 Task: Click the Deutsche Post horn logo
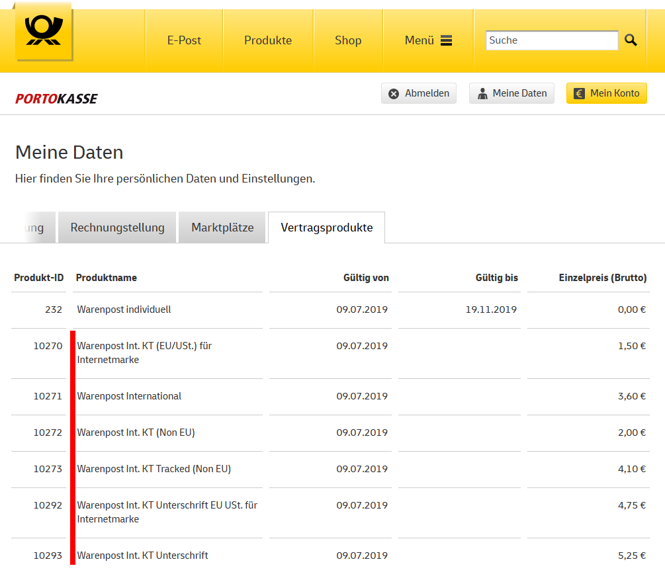click(x=44, y=31)
